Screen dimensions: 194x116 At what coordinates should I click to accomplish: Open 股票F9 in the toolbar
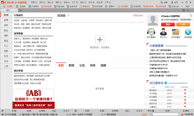(110, 6)
